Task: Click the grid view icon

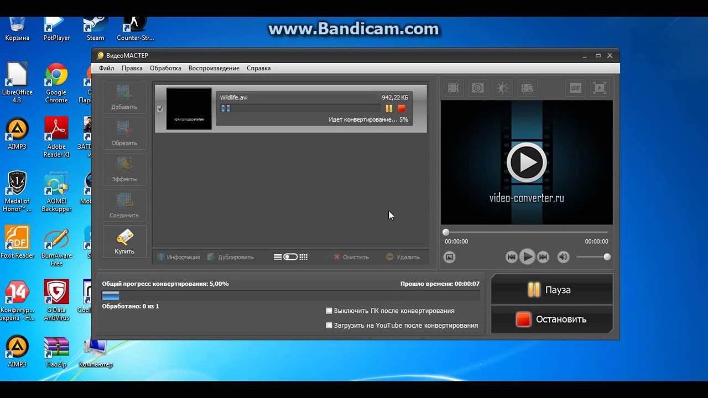Action: pos(303,257)
